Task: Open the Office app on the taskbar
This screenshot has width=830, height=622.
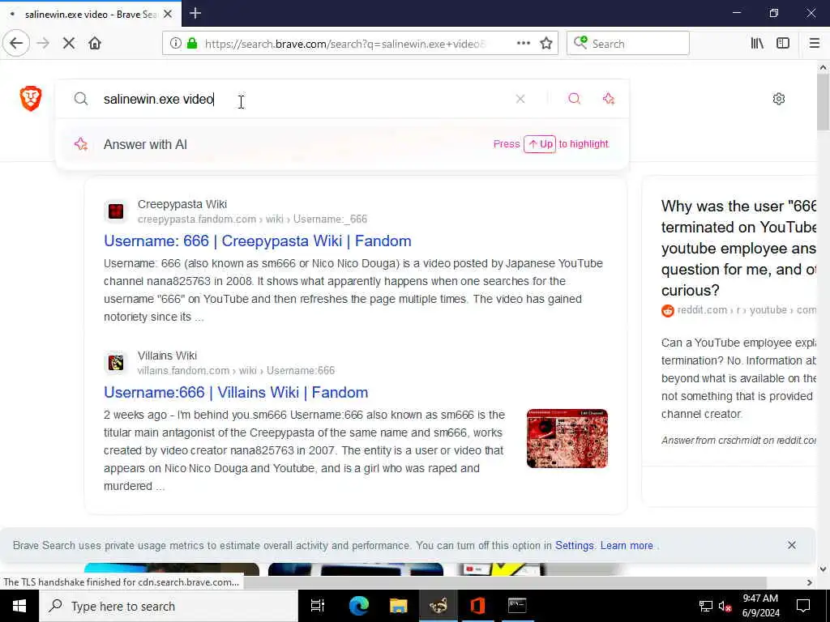Action: [478, 606]
